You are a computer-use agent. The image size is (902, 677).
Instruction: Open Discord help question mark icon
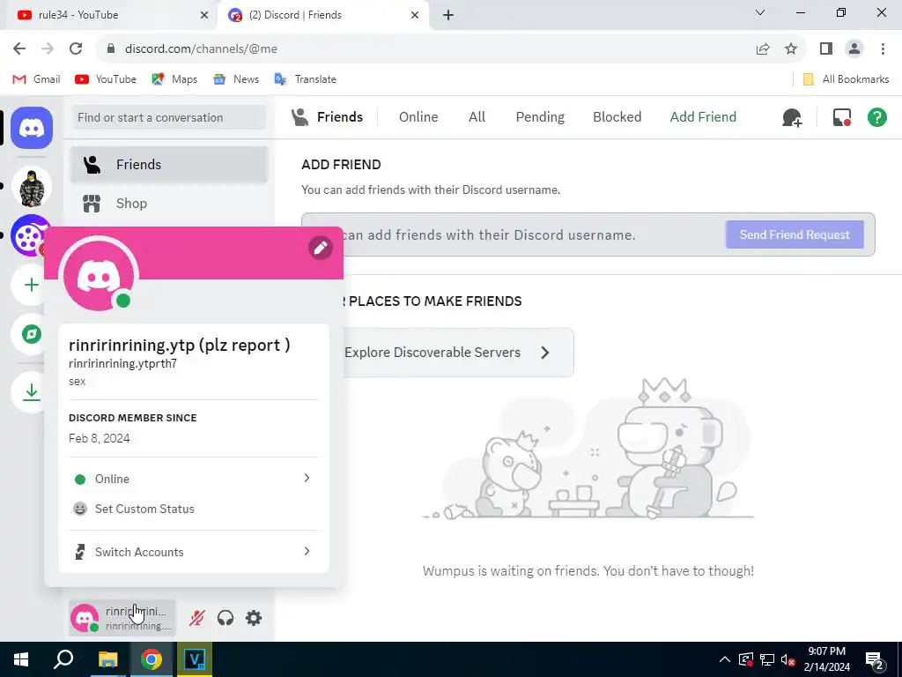pos(877,117)
